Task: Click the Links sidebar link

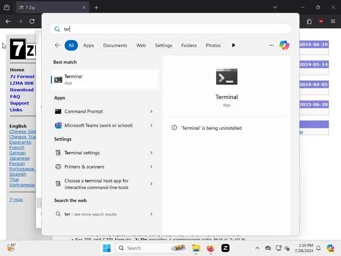Action: [x=16, y=110]
